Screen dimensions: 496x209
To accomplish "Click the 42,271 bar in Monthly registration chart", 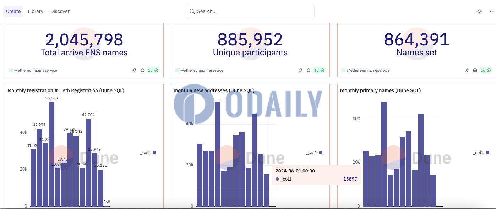I will 39,167.
